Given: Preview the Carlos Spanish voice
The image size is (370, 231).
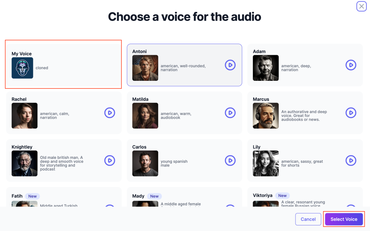Looking at the screenshot, I should pos(230,161).
